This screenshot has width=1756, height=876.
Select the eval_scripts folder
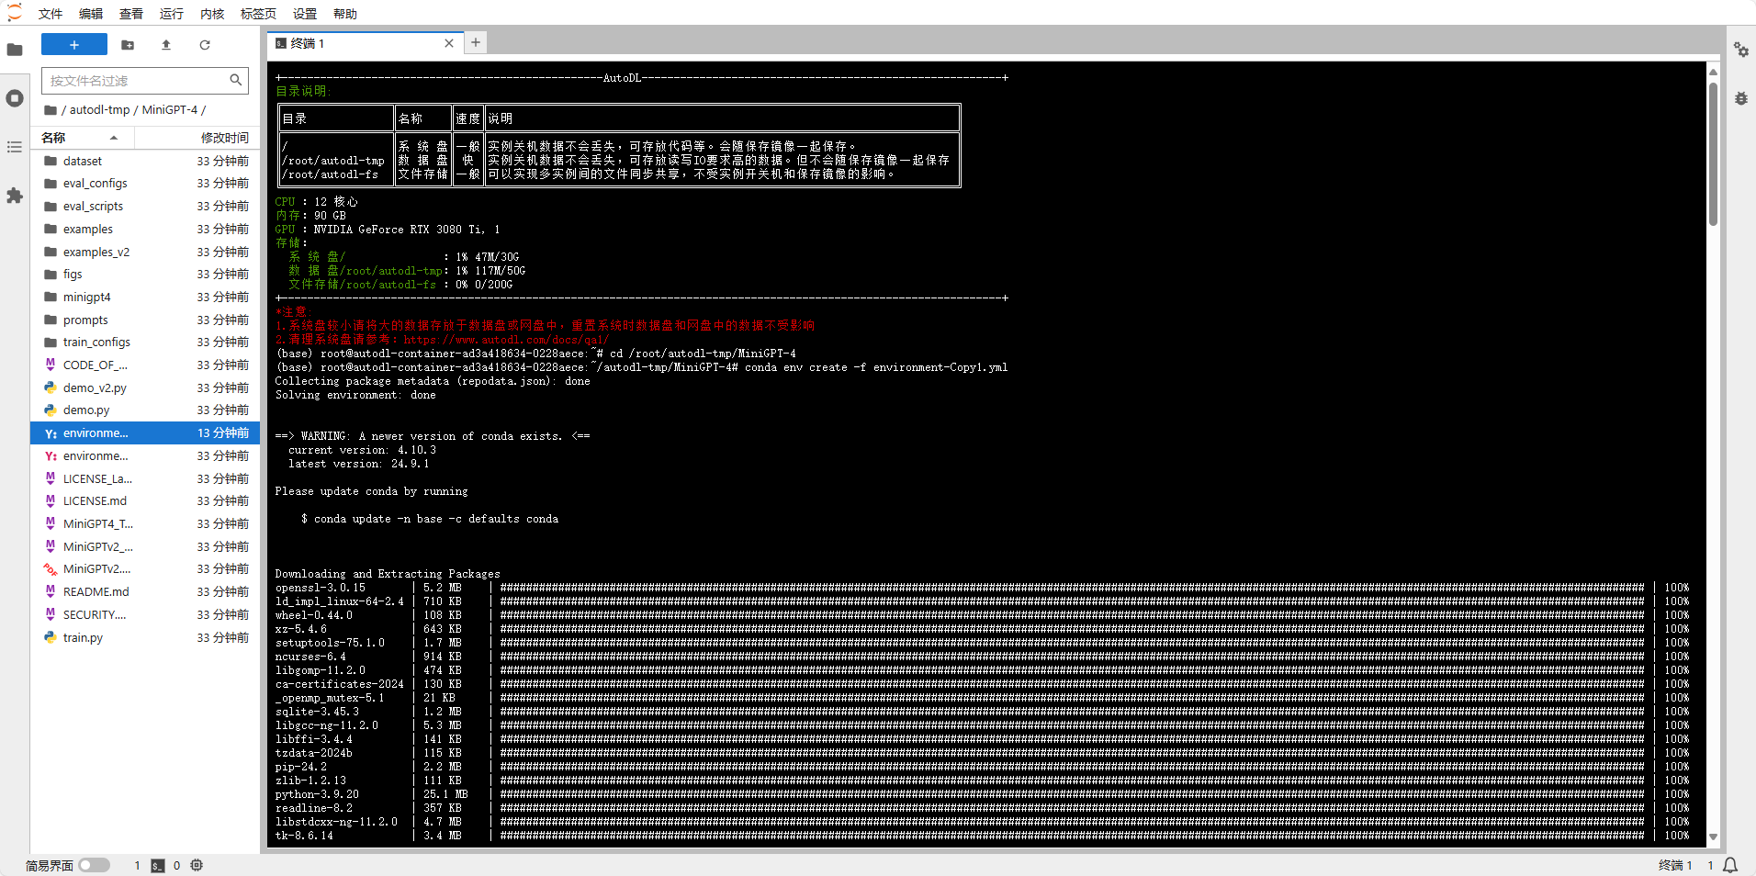pos(146,207)
